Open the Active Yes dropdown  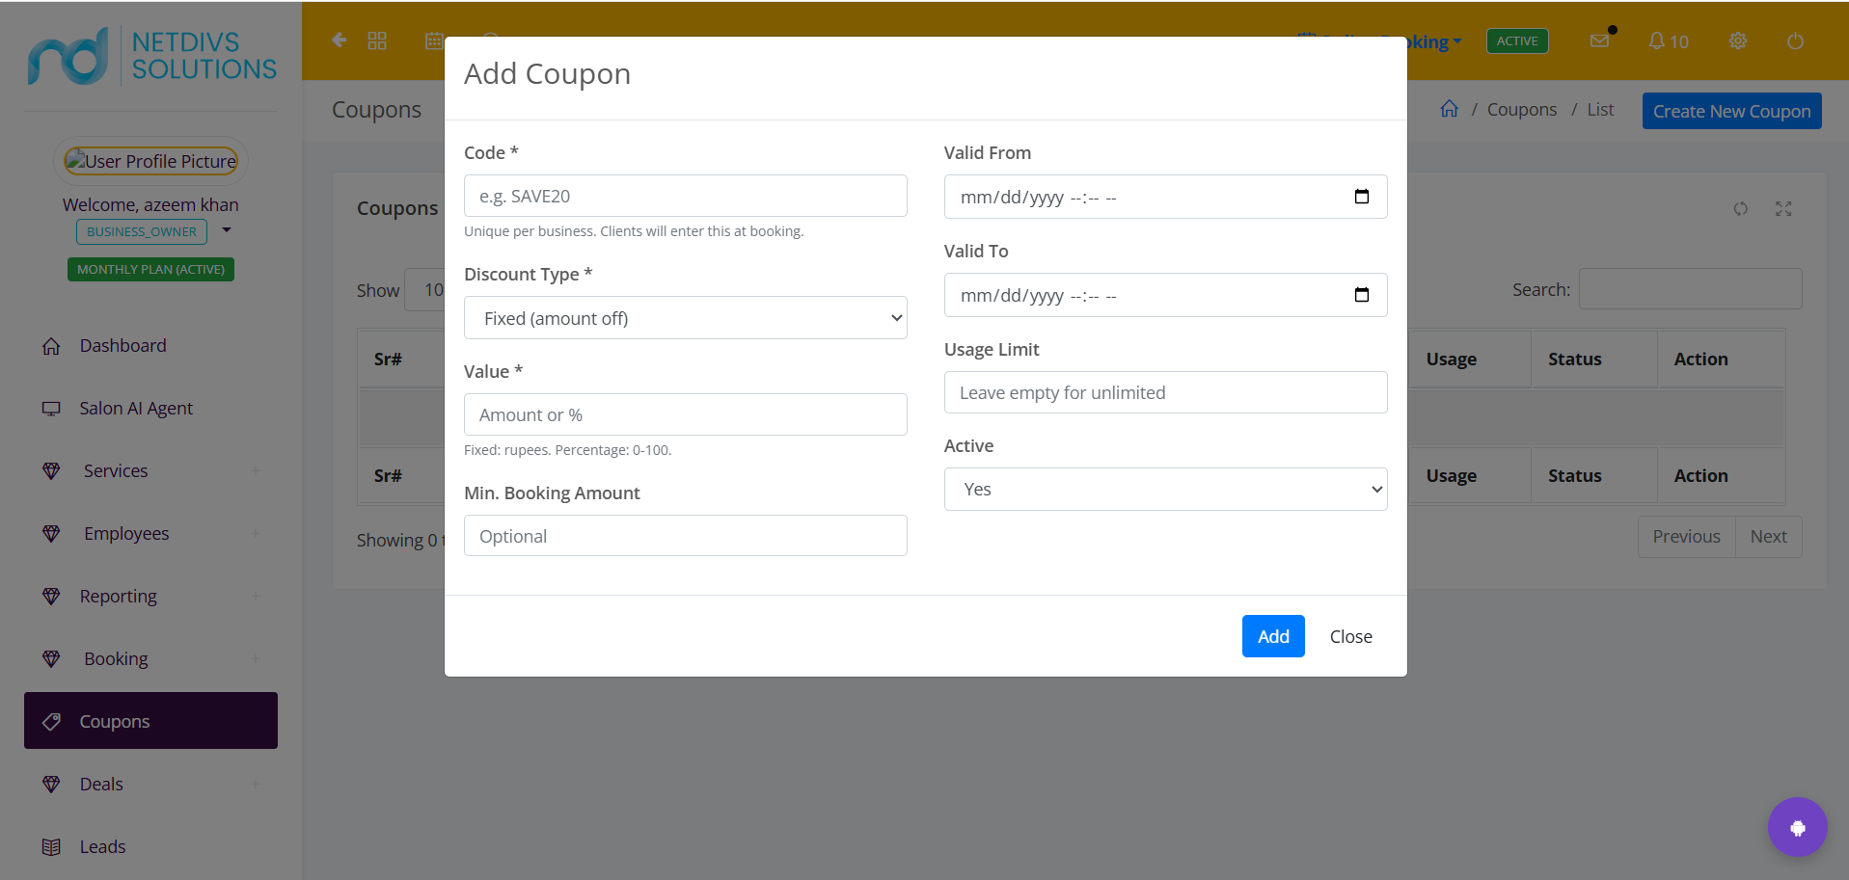click(x=1165, y=489)
